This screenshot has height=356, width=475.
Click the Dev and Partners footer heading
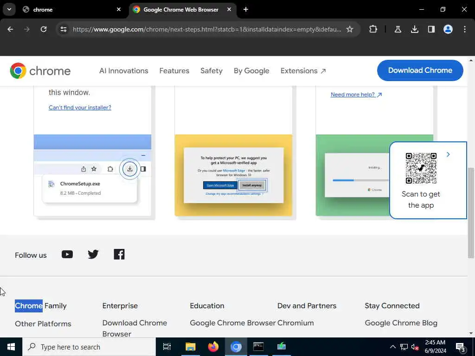click(307, 306)
